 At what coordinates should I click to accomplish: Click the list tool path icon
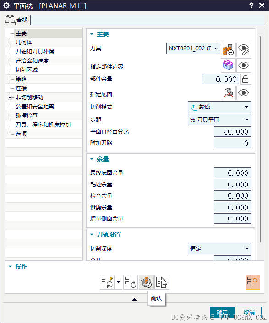click(x=162, y=282)
